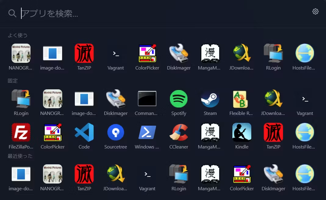Open RLogin in the 固定 section
This screenshot has height=200, width=326.
pyautogui.click(x=21, y=102)
